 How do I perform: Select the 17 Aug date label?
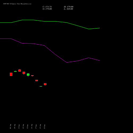pos(36,126)
